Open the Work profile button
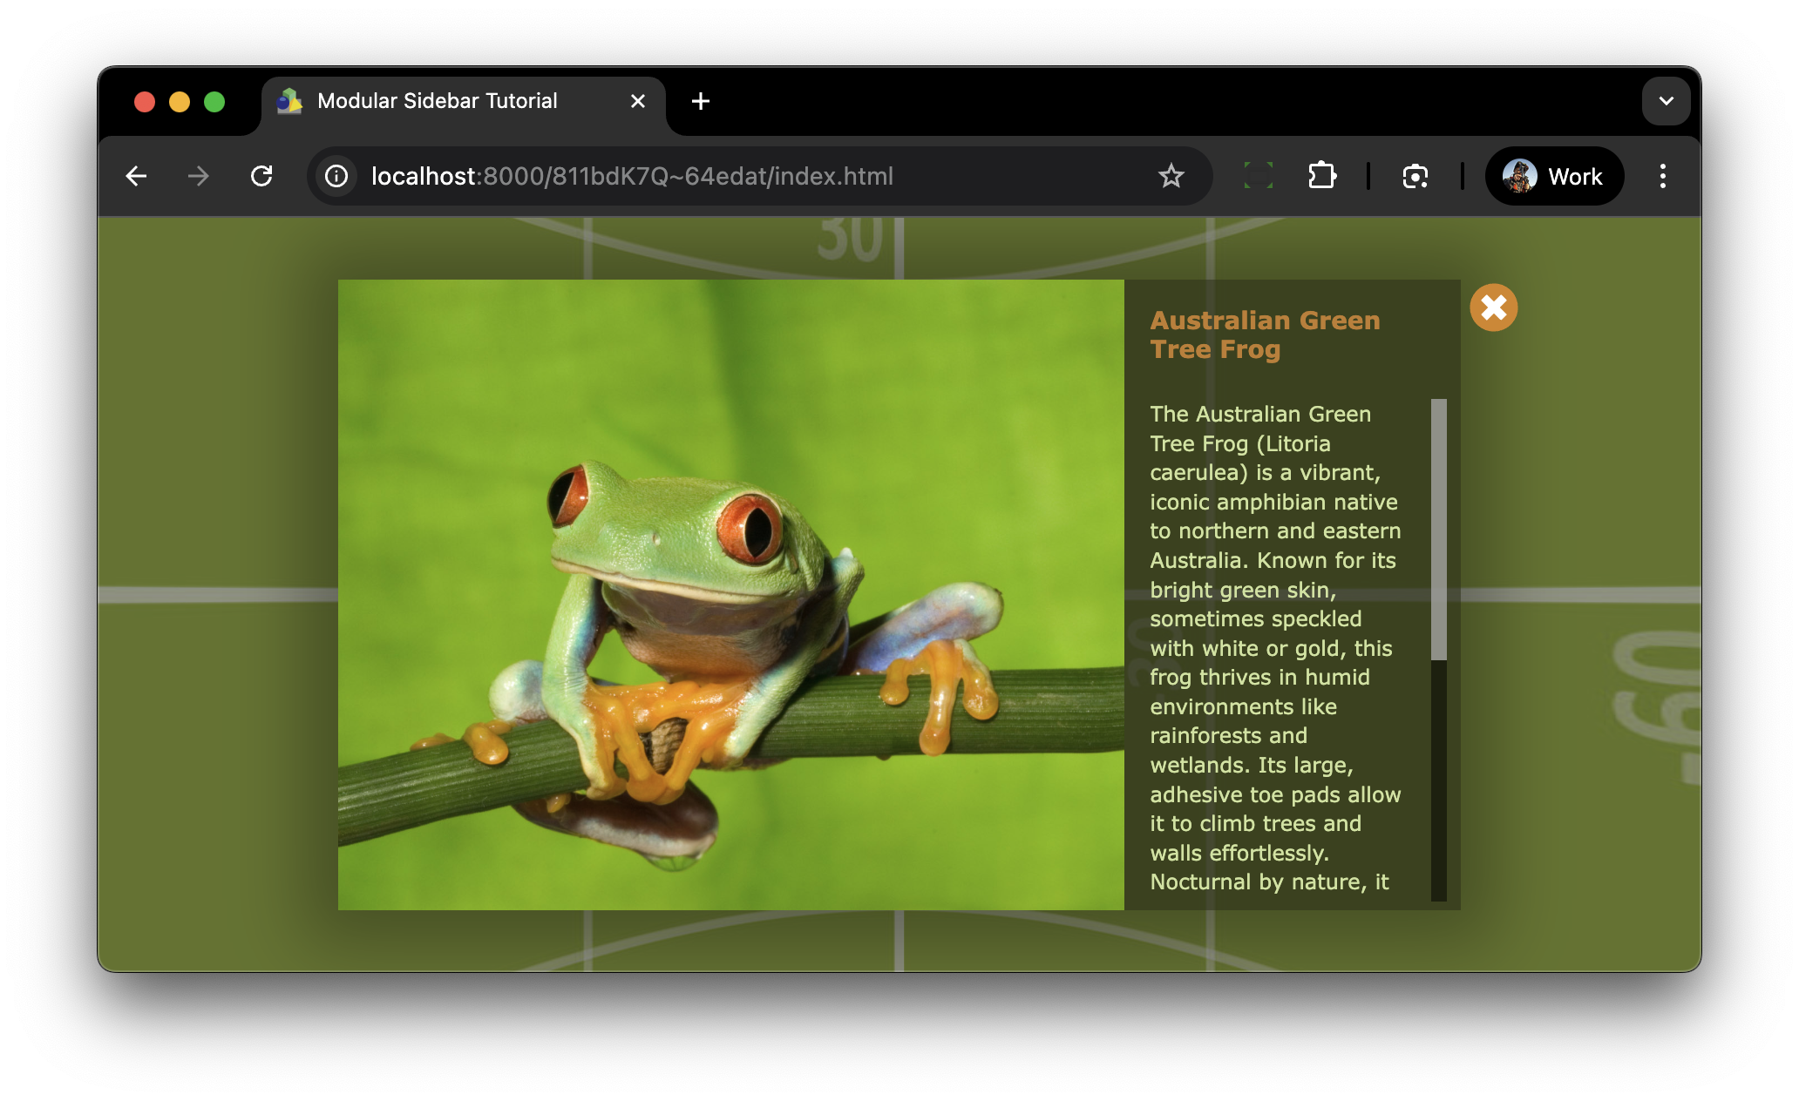 click(x=1554, y=176)
